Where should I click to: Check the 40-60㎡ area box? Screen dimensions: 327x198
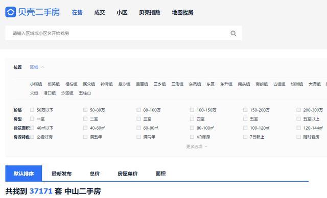coord(85,128)
